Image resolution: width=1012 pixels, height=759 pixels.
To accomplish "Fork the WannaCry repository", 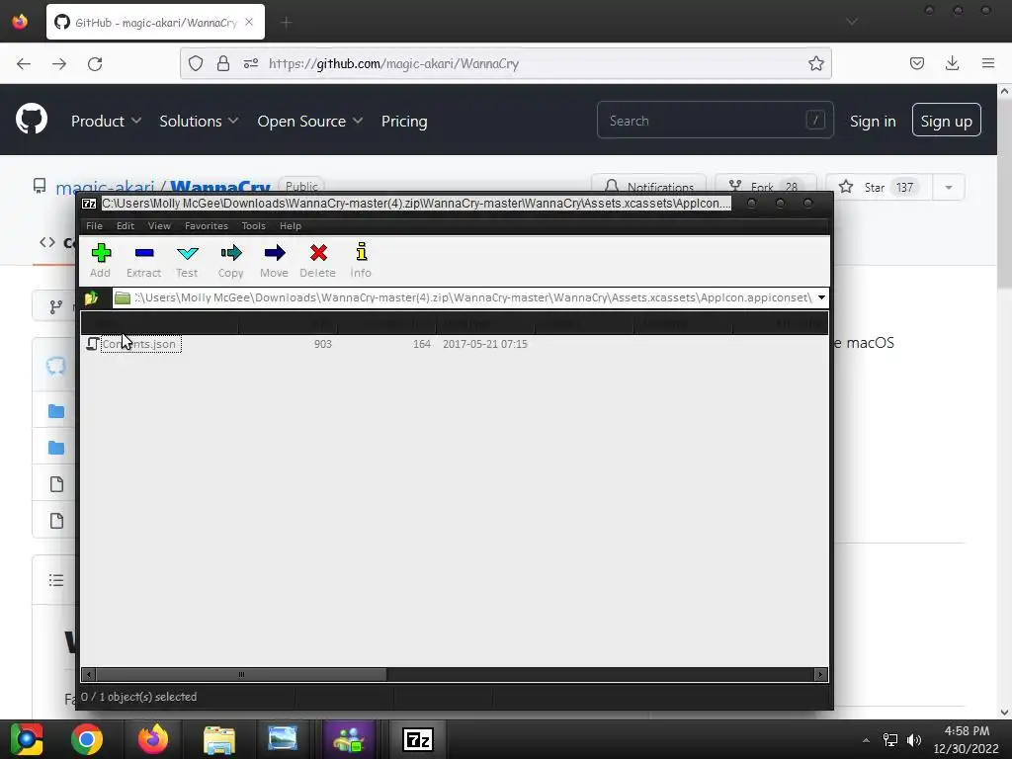I will point(766,185).
